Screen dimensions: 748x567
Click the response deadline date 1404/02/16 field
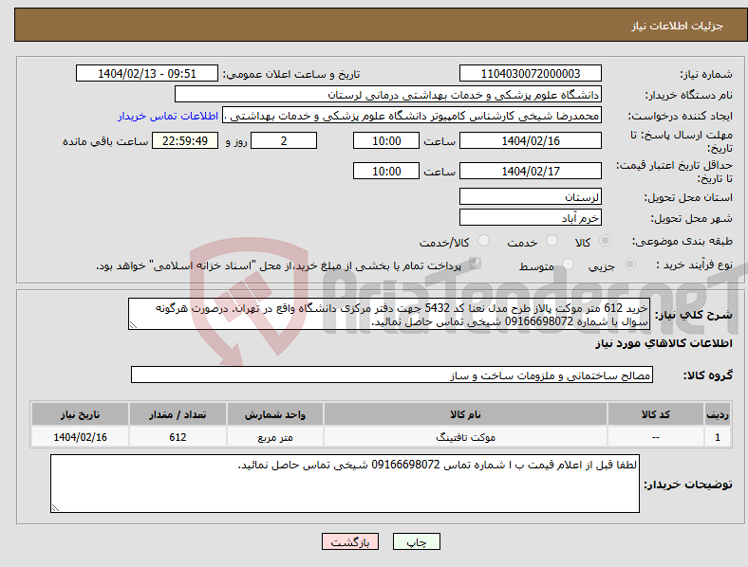[x=530, y=140]
